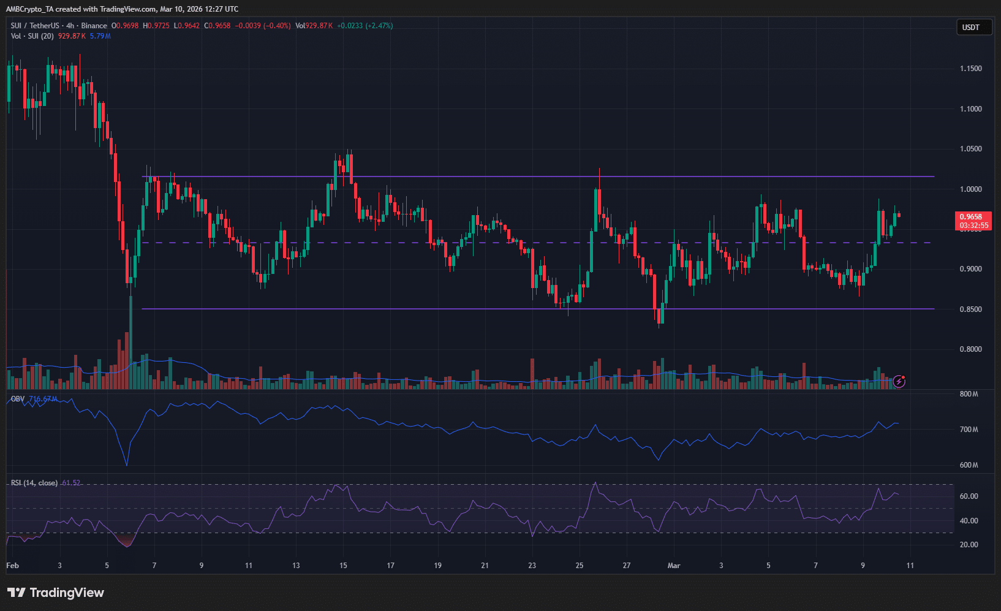Click the red 0.9658 current price label

973,217
